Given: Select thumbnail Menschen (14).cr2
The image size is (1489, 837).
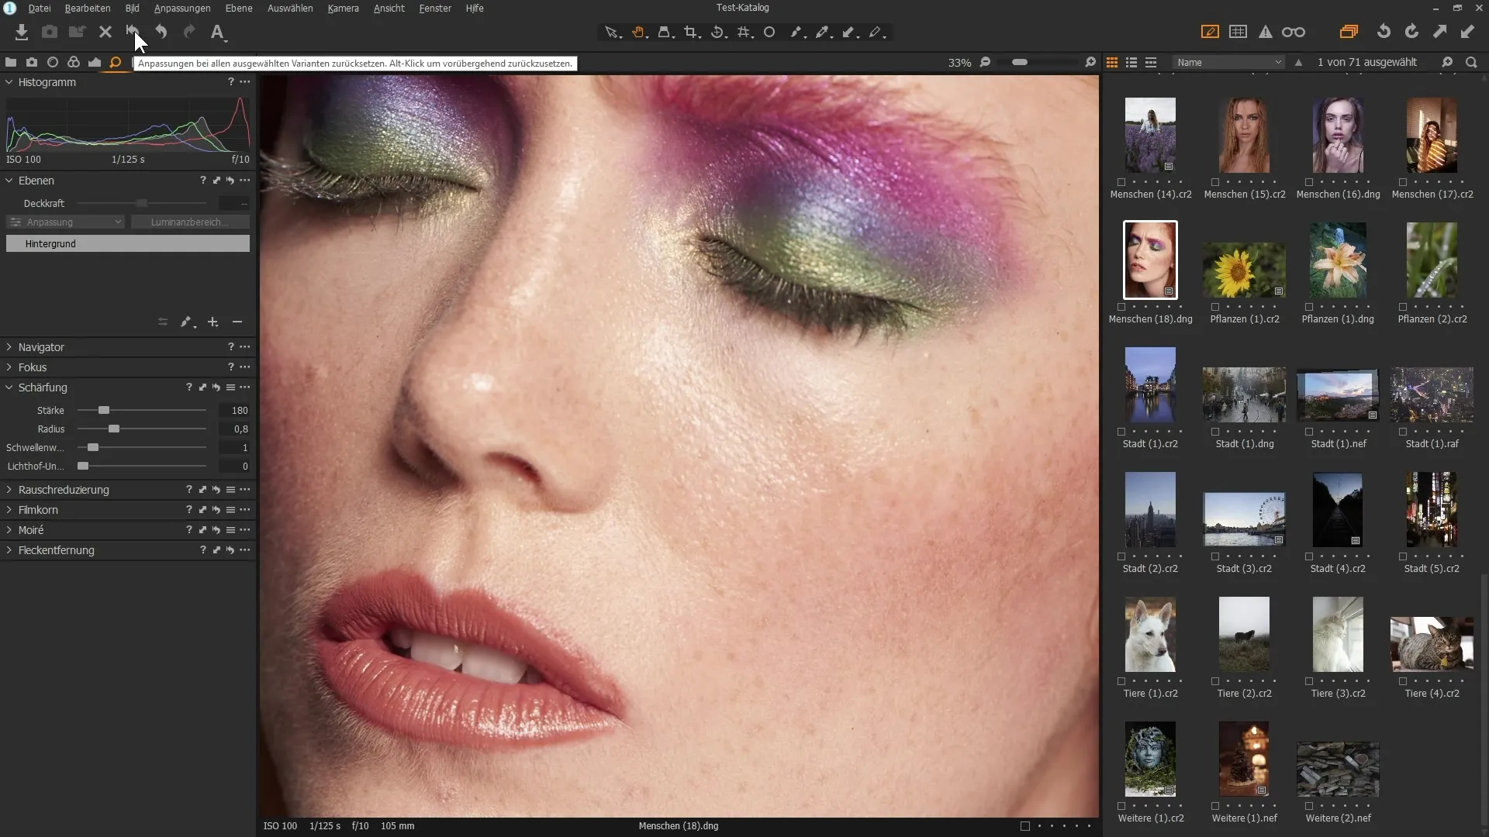Looking at the screenshot, I should [1150, 135].
